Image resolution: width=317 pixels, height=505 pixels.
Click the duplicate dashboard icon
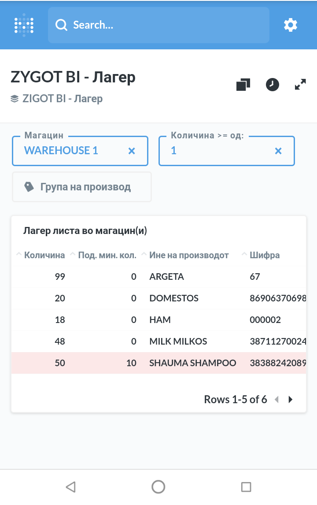tap(243, 85)
